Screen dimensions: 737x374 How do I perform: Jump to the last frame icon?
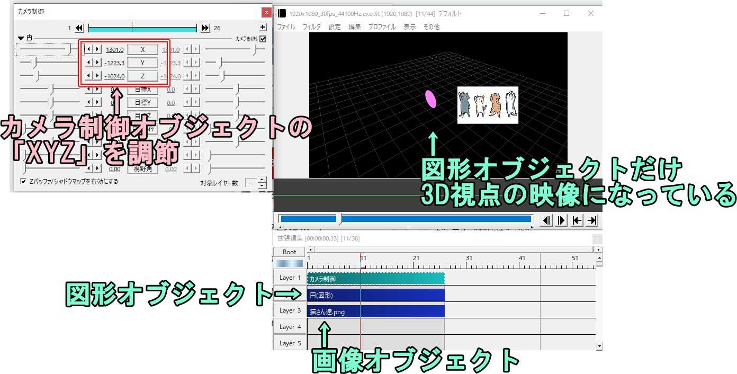tap(591, 220)
